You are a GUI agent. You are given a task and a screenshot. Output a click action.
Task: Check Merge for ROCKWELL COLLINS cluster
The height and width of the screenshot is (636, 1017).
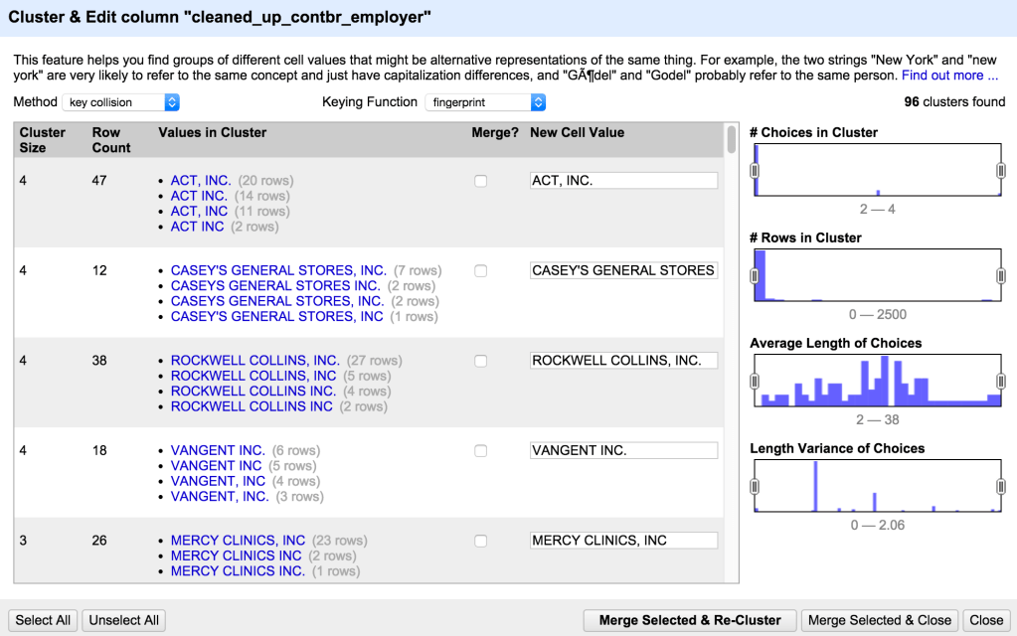pyautogui.click(x=480, y=361)
